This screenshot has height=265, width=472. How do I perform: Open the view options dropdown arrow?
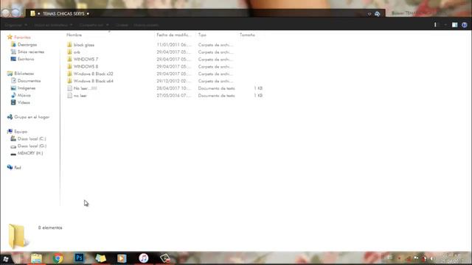point(445,25)
